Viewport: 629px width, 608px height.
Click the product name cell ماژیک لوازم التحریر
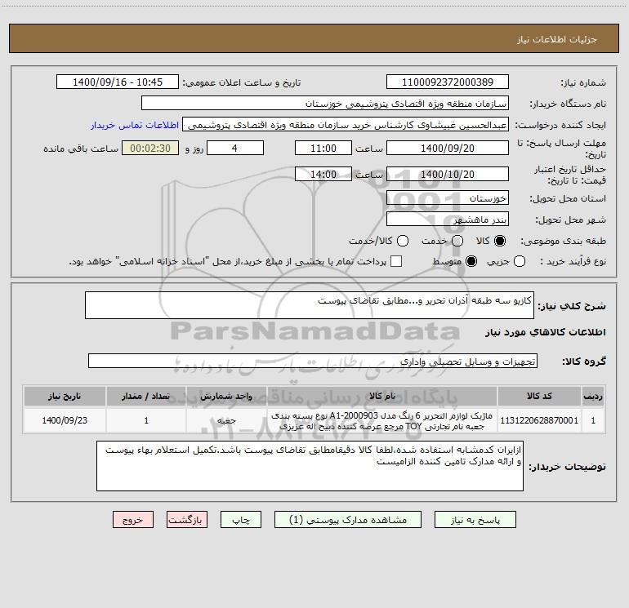point(382,420)
